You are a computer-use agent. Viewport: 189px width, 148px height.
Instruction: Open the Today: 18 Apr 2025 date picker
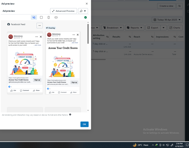[x=167, y=20]
